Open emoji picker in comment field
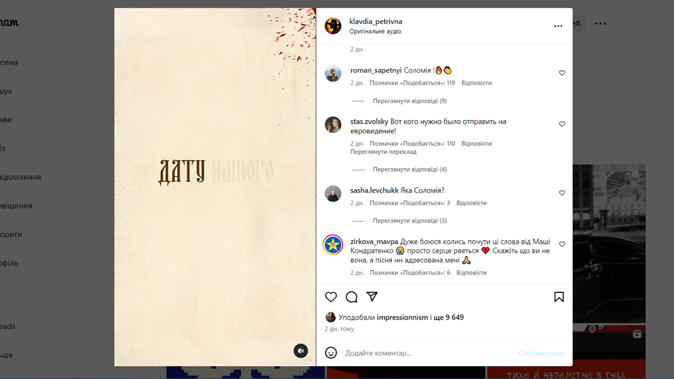Image resolution: width=674 pixels, height=379 pixels. [331, 353]
